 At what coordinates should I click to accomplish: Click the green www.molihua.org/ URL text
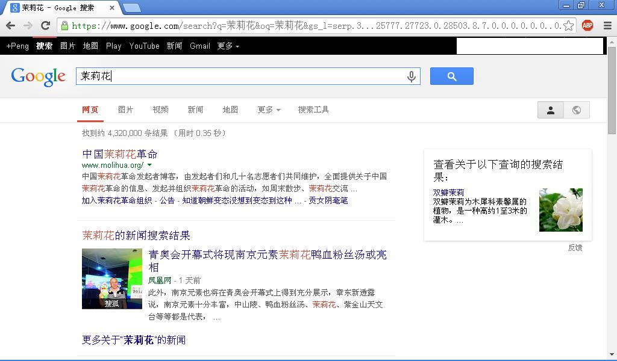[113, 165]
